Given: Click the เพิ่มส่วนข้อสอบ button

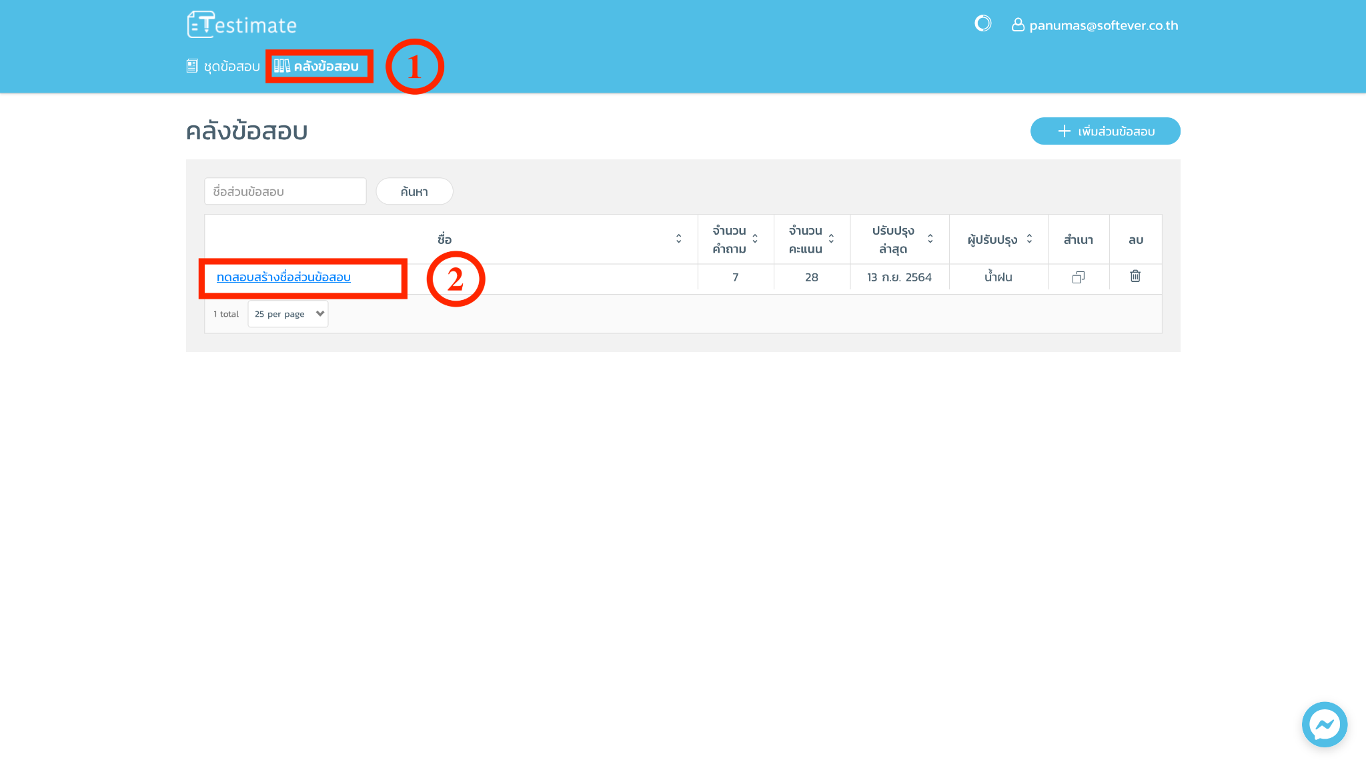Looking at the screenshot, I should coord(1105,131).
